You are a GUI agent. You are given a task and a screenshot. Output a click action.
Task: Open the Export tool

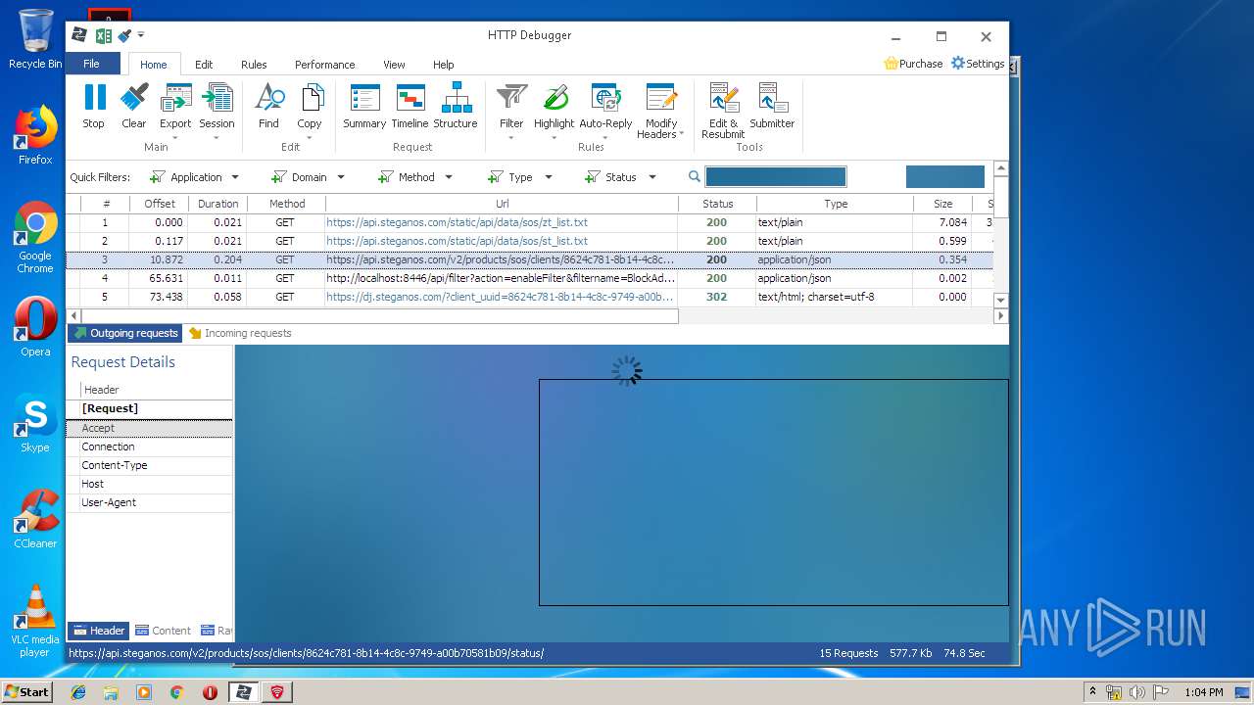[175, 113]
